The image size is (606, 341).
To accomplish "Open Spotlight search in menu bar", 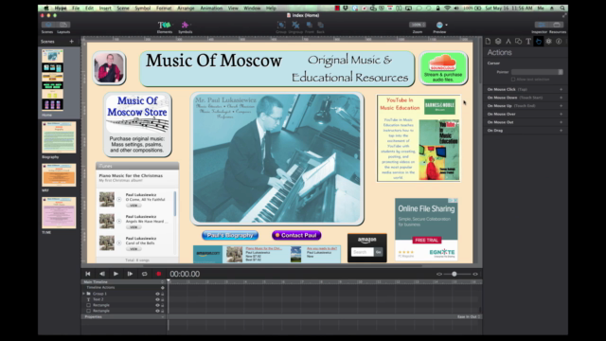I will click(x=562, y=9).
